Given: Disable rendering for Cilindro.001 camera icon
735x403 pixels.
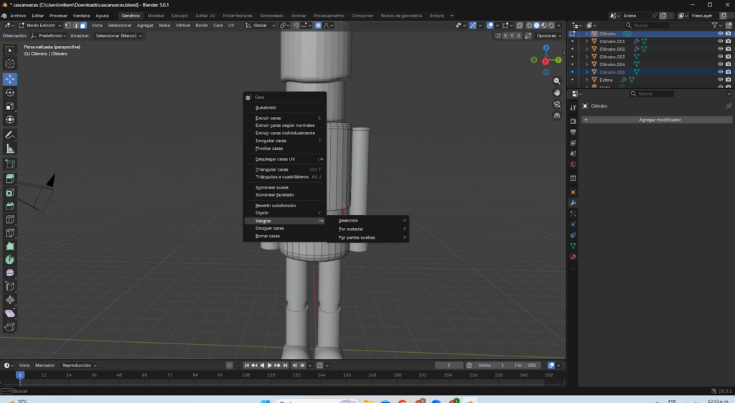Looking at the screenshot, I should 729,42.
